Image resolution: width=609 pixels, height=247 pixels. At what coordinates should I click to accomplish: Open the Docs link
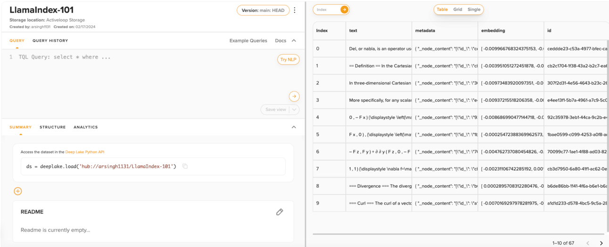[280, 41]
